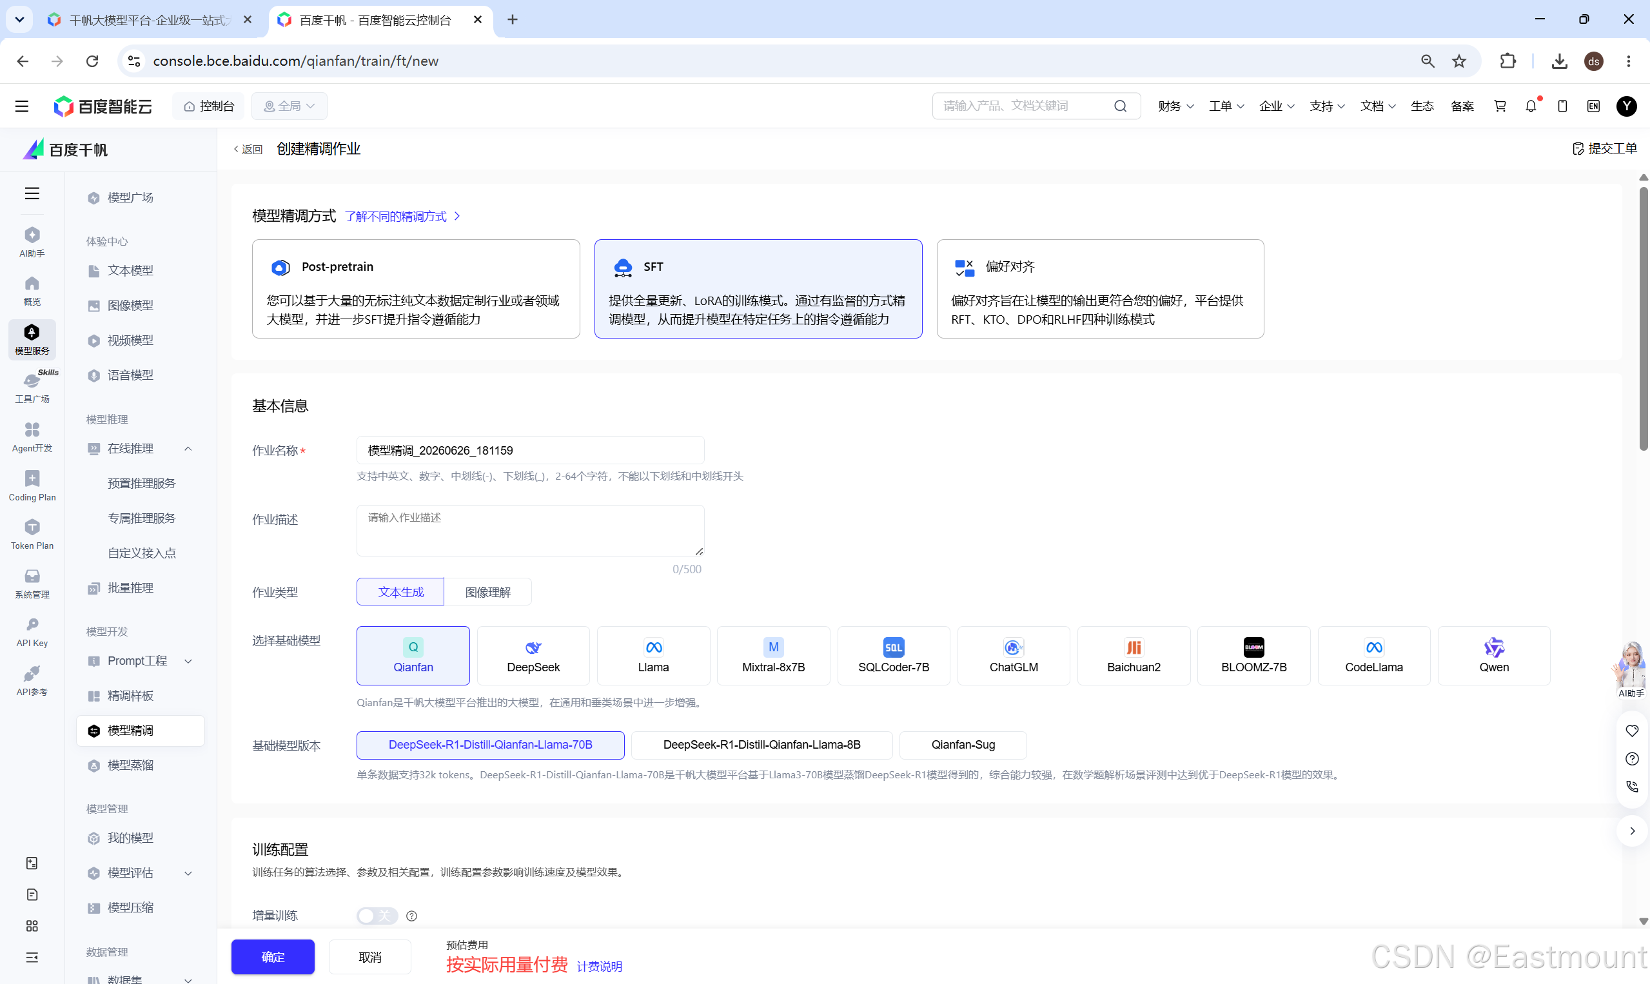
Task: Show the 增量训练 help tooltip icon
Action: click(x=411, y=916)
